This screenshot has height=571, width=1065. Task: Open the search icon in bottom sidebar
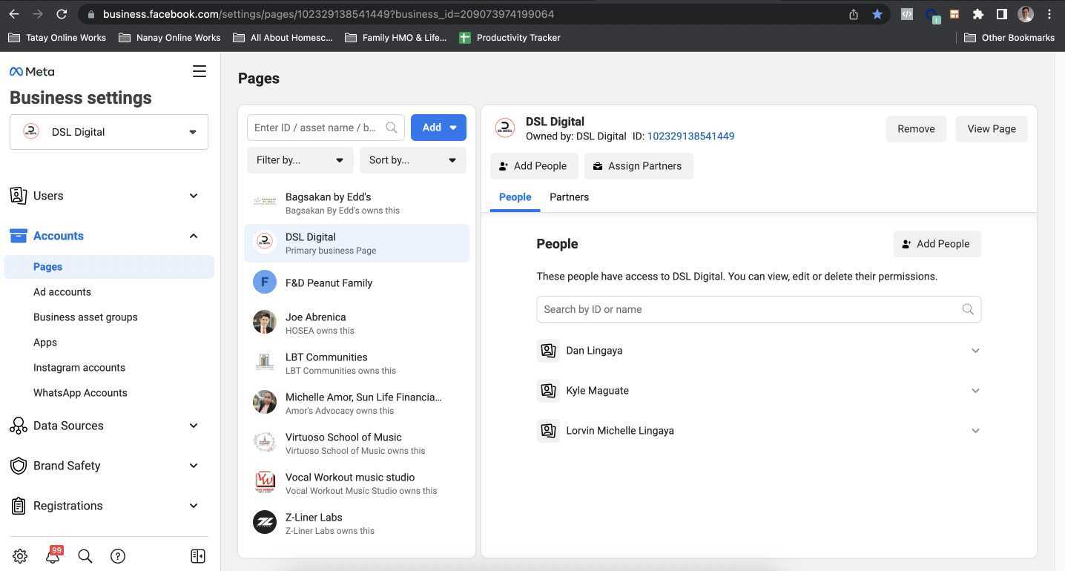point(85,555)
